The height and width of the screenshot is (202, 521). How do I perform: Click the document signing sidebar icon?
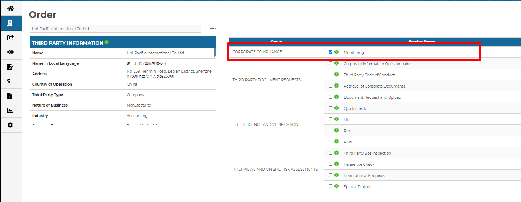(x=10, y=67)
